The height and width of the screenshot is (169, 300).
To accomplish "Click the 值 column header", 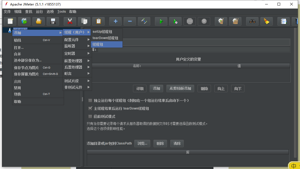I will (x=239, y=66).
